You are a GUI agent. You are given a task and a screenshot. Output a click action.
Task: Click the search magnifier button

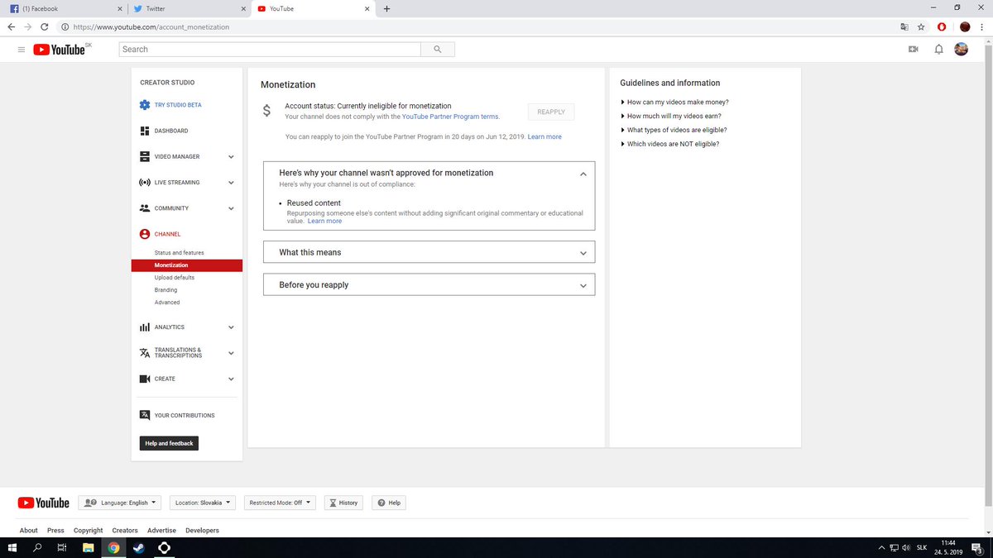(x=438, y=50)
